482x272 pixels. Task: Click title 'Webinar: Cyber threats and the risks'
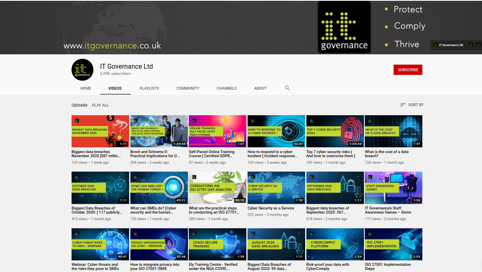coord(95,267)
